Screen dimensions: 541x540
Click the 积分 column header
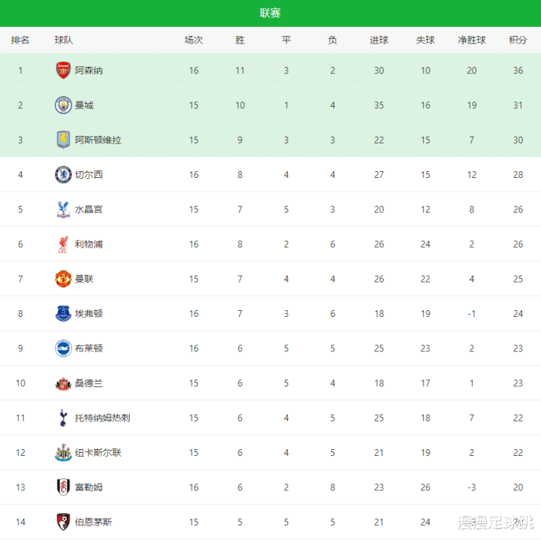[518, 40]
